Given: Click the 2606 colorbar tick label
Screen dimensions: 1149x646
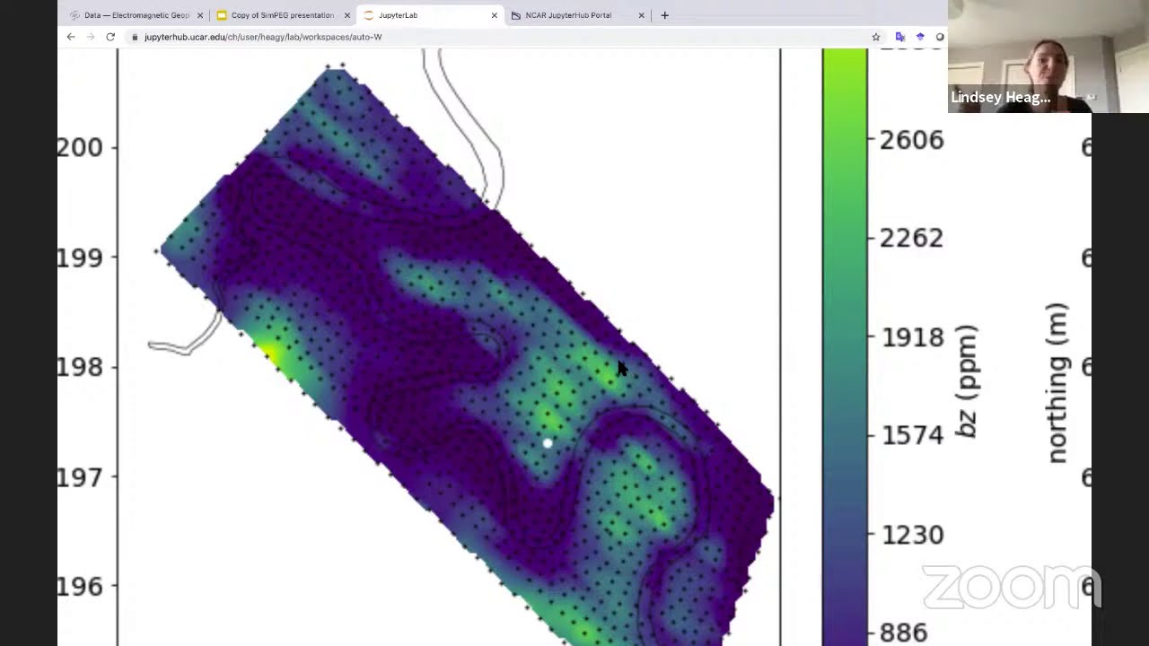Looking at the screenshot, I should (x=911, y=139).
